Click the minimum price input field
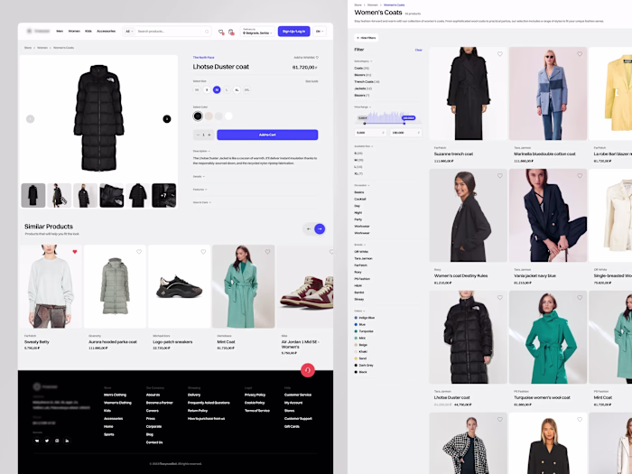 tap(370, 132)
